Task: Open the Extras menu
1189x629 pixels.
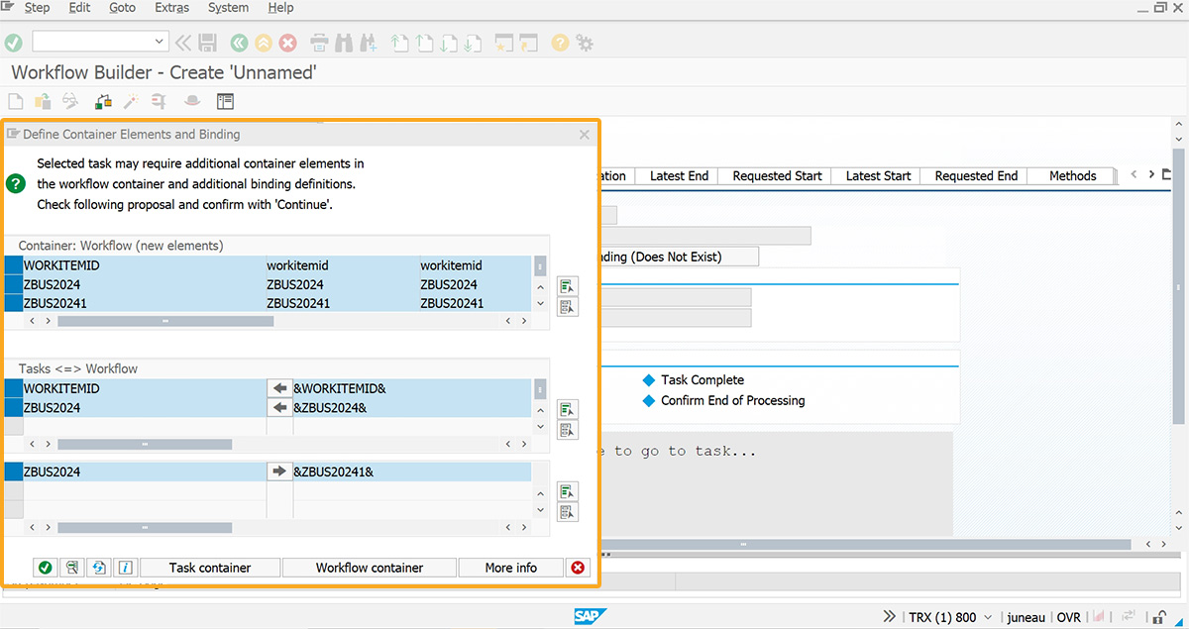Action: 172,8
